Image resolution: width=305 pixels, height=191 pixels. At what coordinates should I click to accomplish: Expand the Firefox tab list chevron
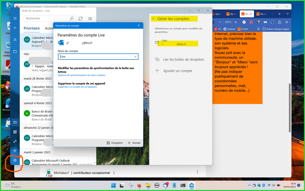pyautogui.click(x=287, y=14)
